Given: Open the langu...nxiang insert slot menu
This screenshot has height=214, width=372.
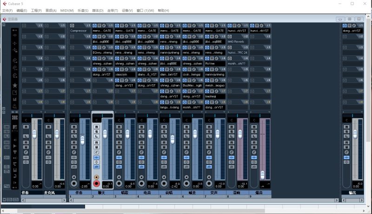Looking at the screenshot, I should tap(170, 107).
